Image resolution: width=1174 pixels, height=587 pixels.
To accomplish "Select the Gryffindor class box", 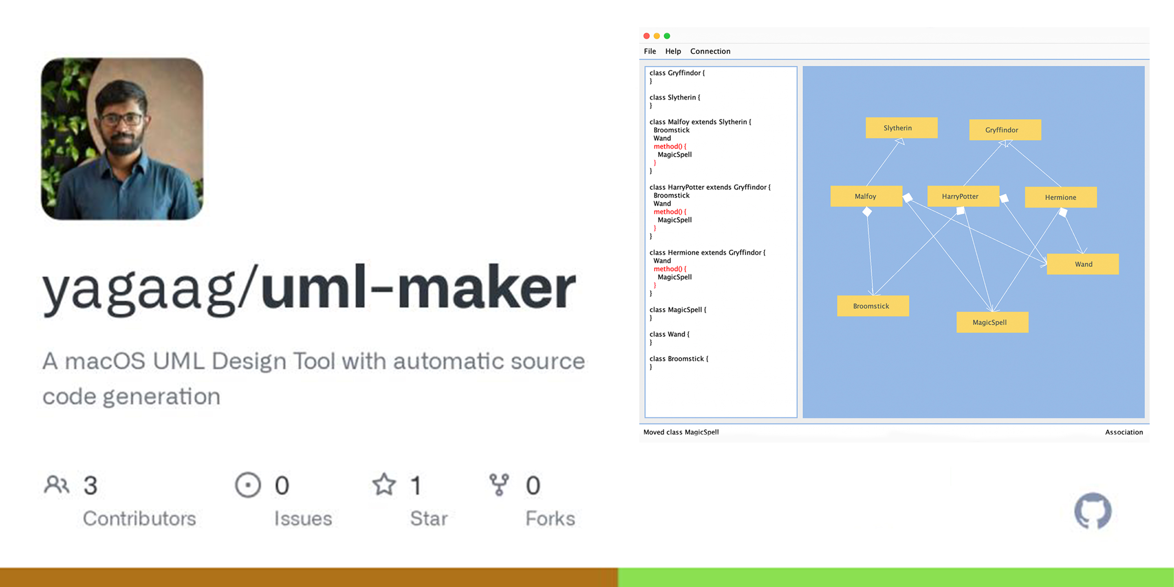I will click(x=1005, y=130).
